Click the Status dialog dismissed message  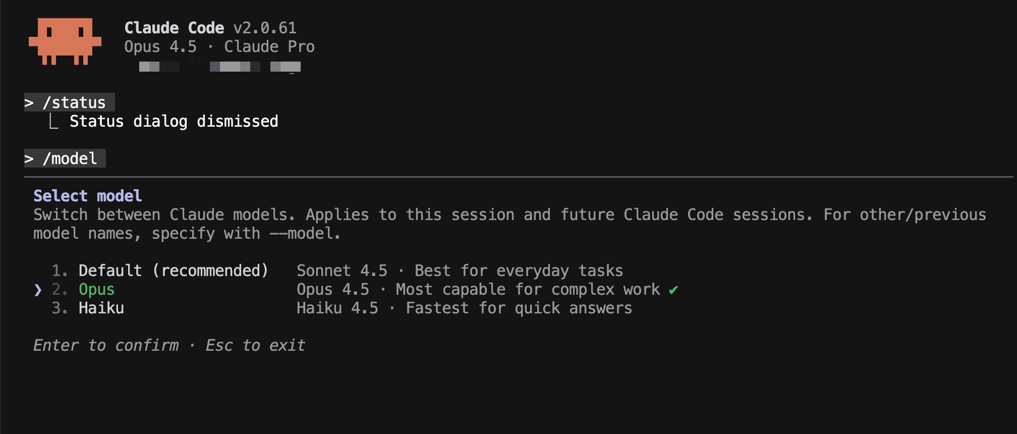click(174, 122)
